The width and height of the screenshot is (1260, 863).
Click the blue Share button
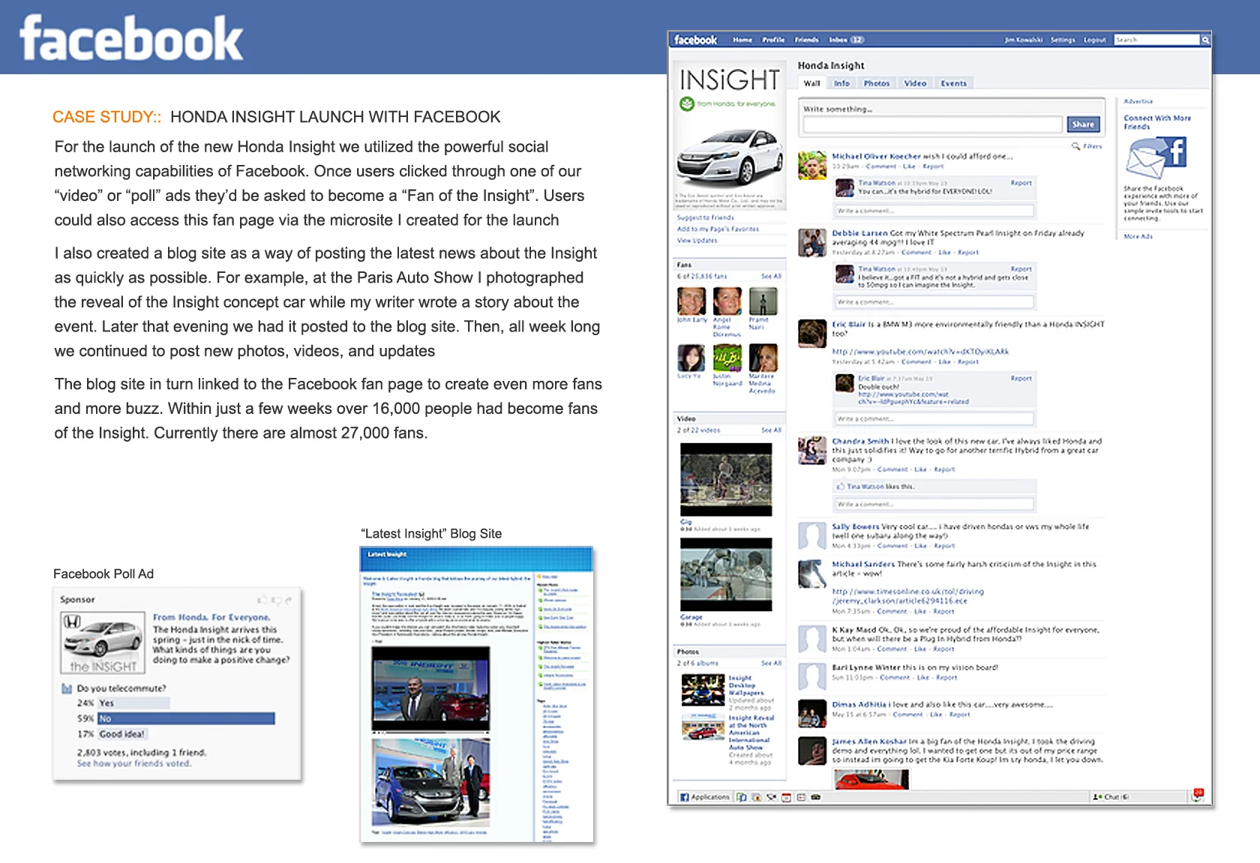pyautogui.click(x=1083, y=124)
